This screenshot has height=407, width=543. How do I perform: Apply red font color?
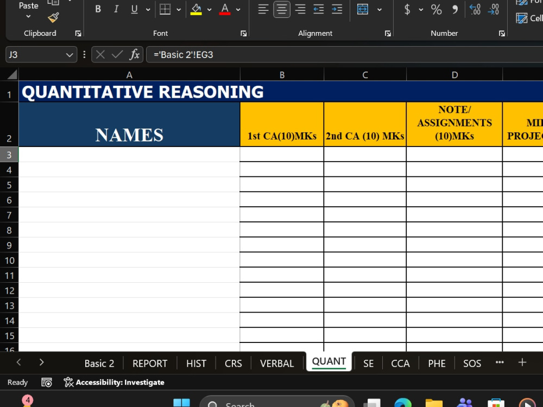coord(225,9)
